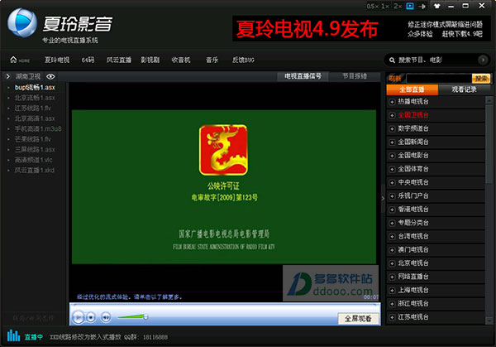
Task: Select source 北京流畅1.asx
Action: pos(35,98)
